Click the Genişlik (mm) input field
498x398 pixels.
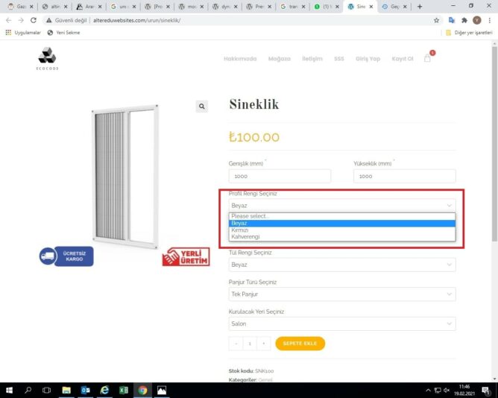tap(280, 176)
